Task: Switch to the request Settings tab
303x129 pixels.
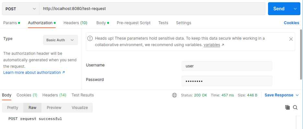Action: [184, 23]
